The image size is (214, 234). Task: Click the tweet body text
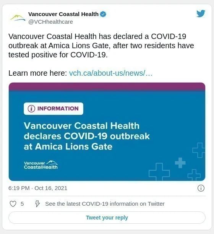click(x=101, y=45)
